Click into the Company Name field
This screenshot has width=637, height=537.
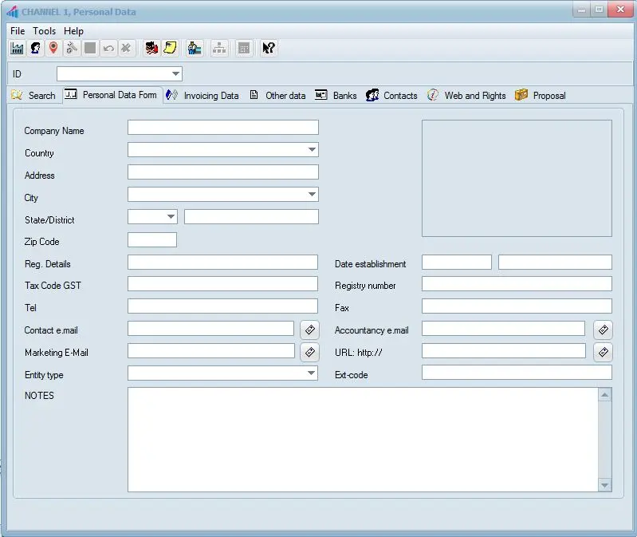pos(222,128)
